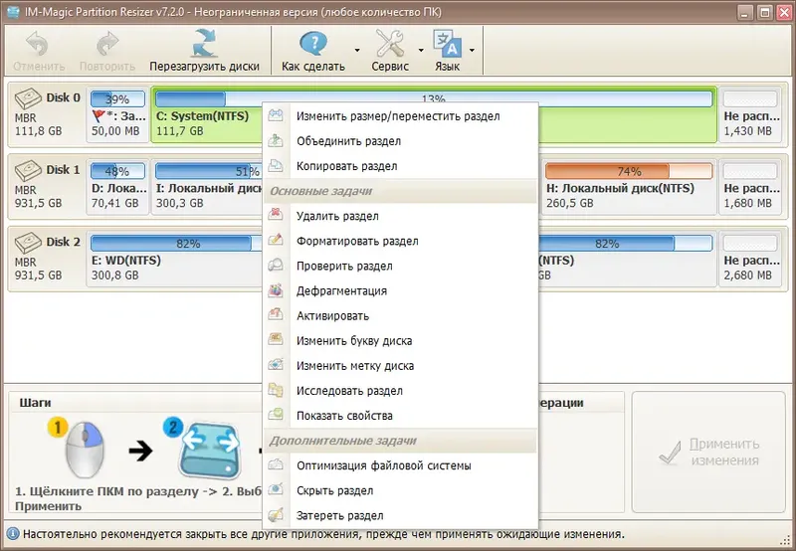Click the icon beside Изменить букву диска

coord(276,339)
